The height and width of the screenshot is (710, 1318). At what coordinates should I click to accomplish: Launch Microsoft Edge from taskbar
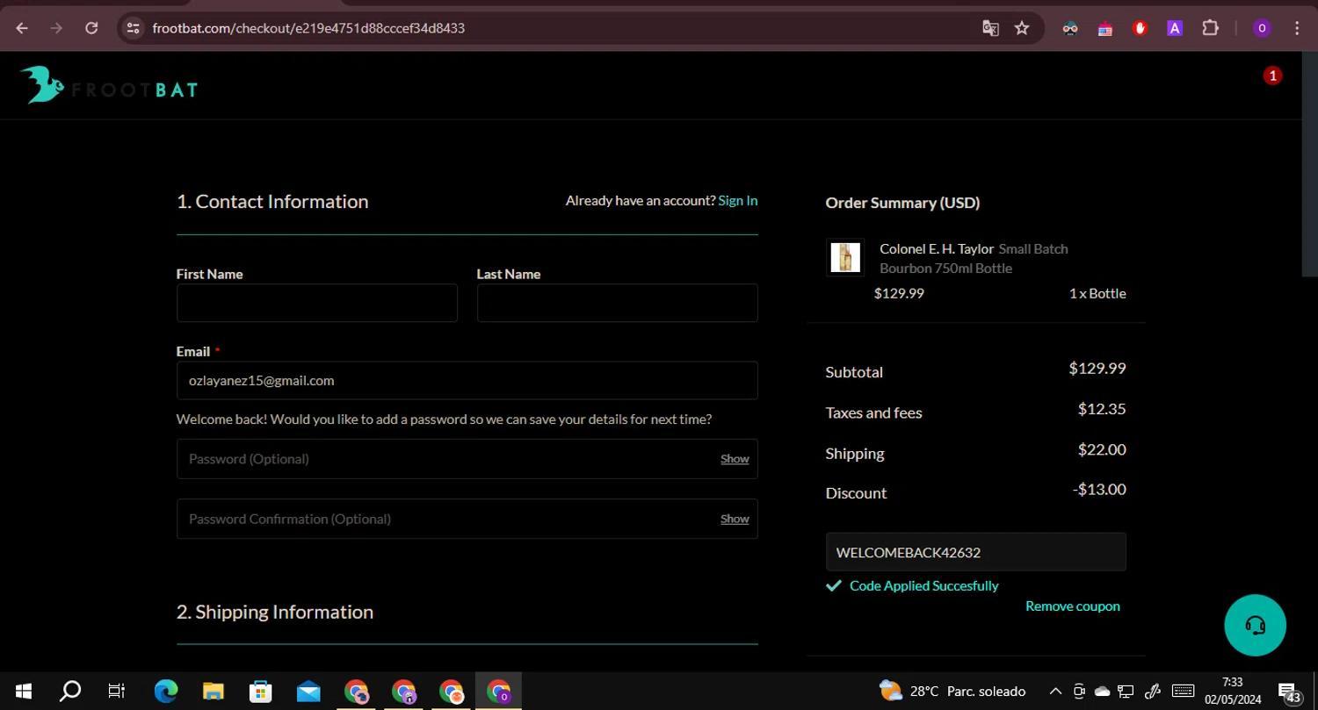click(x=165, y=692)
